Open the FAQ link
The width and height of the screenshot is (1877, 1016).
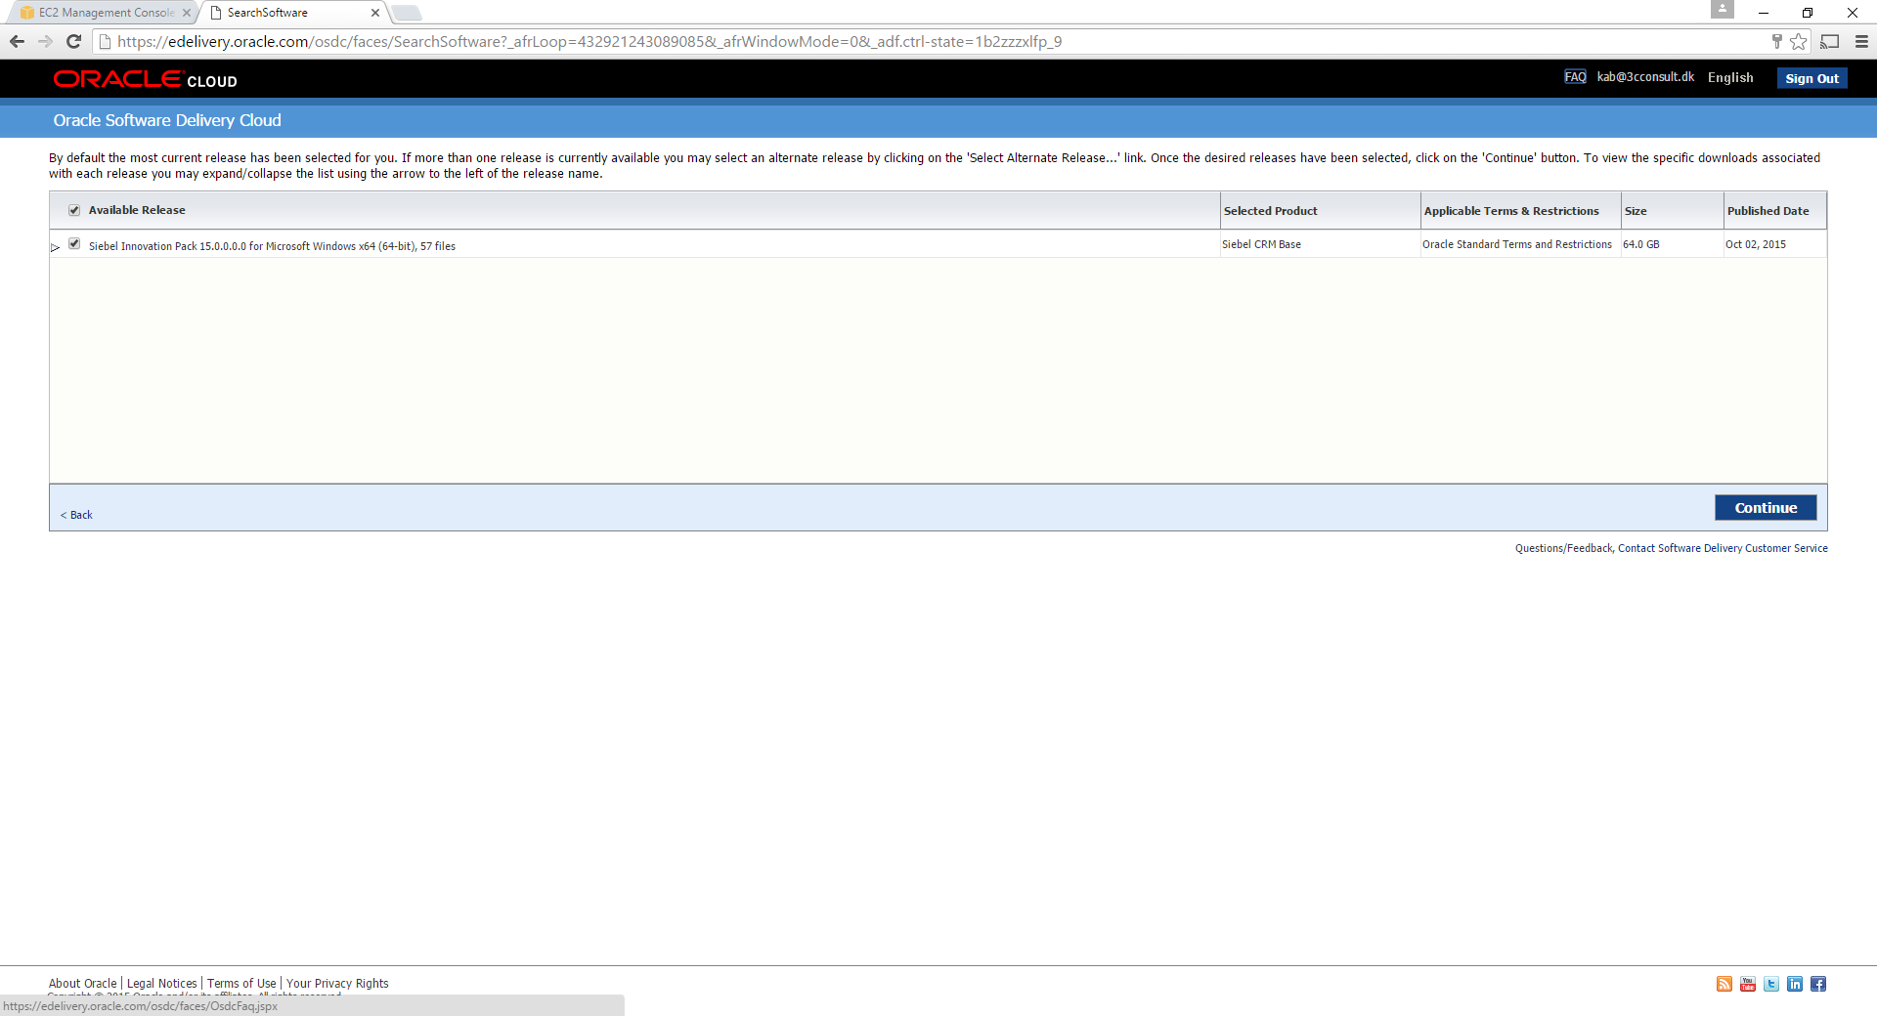click(1575, 77)
